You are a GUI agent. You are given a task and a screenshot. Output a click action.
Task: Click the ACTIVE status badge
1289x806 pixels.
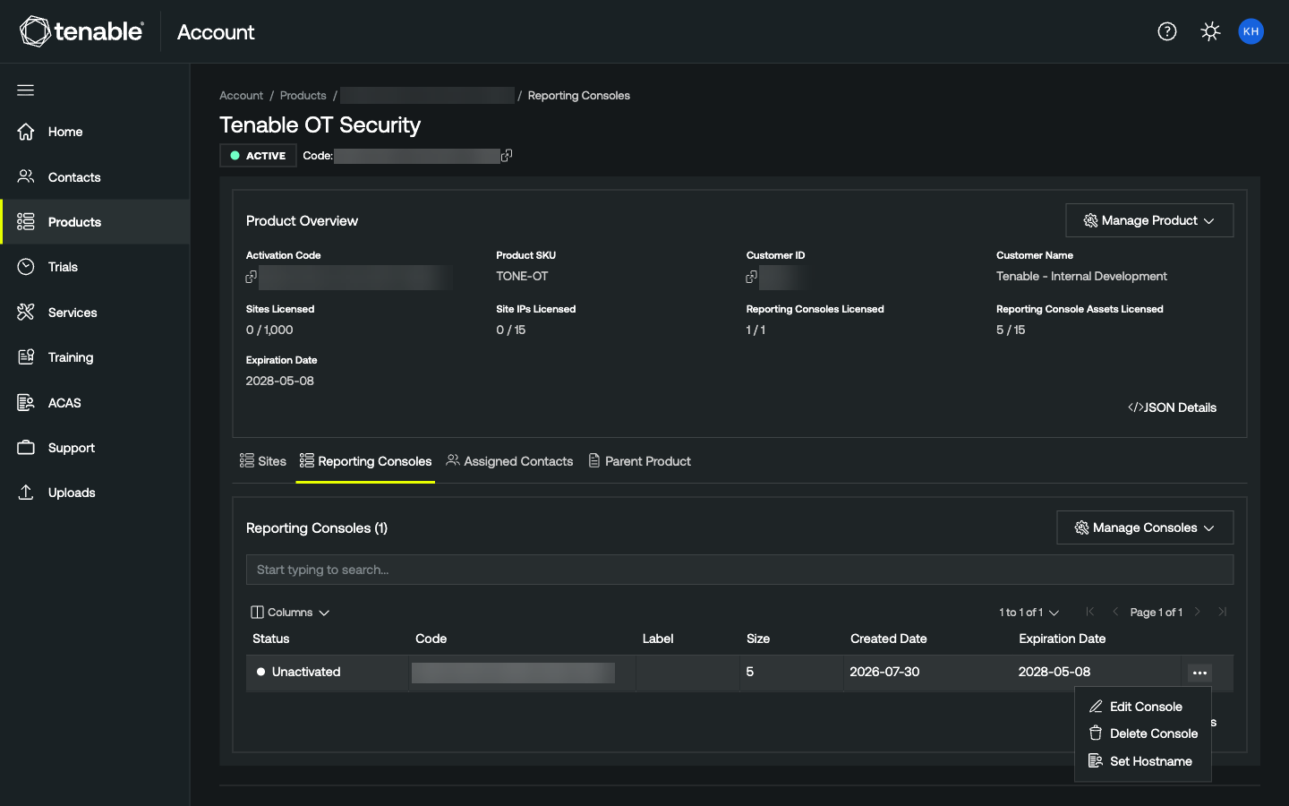tap(258, 156)
